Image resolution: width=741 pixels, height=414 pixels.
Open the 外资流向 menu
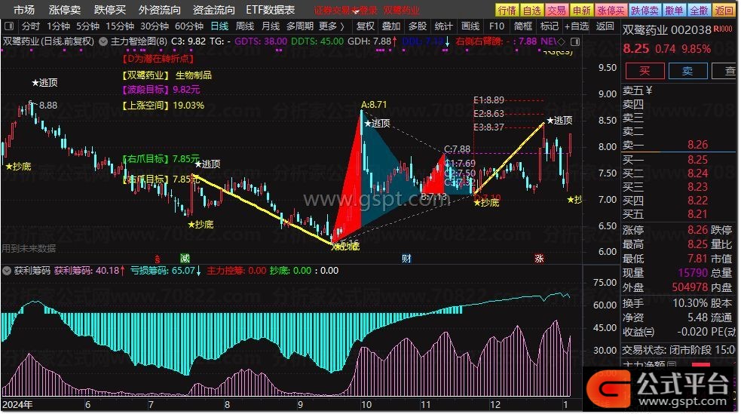point(160,10)
